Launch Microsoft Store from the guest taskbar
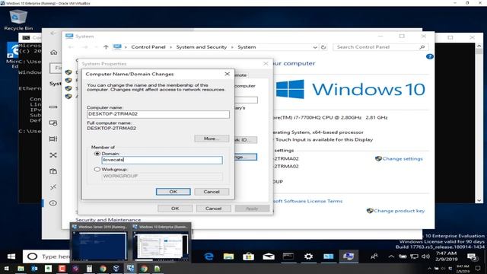Screen dimensions: 487x274 tap(249, 256)
